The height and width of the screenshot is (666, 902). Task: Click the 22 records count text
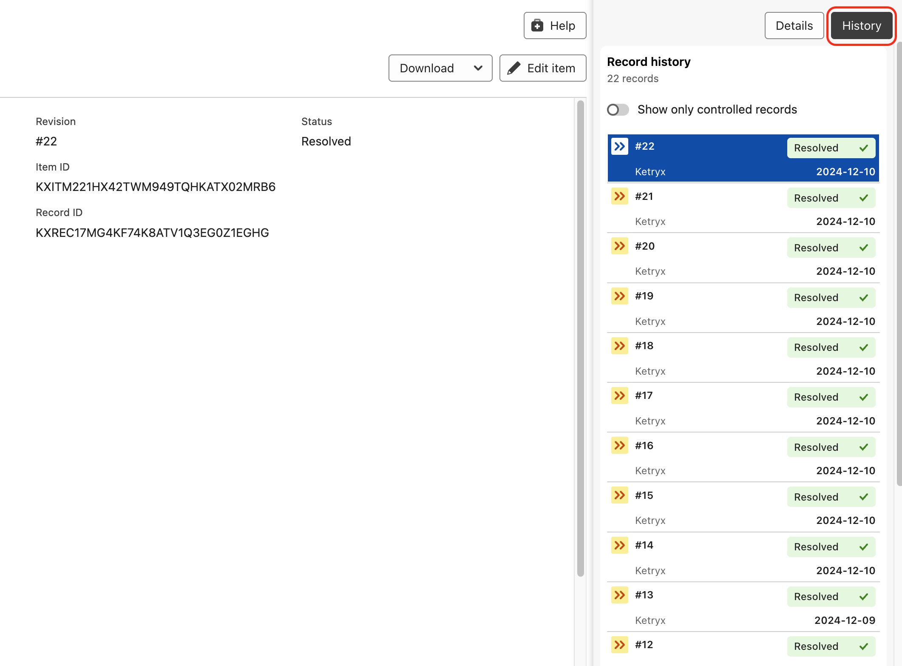point(633,79)
